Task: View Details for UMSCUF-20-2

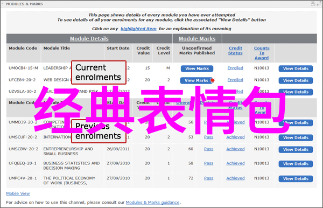Action: point(296,138)
